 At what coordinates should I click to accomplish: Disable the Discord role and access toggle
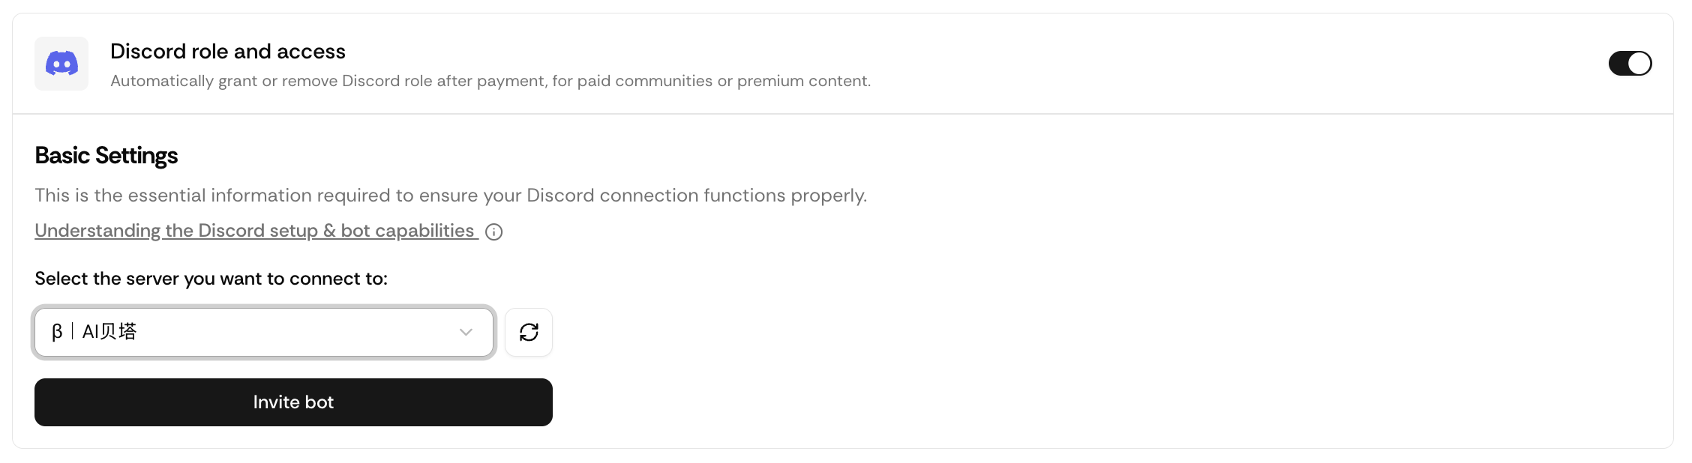(x=1630, y=64)
